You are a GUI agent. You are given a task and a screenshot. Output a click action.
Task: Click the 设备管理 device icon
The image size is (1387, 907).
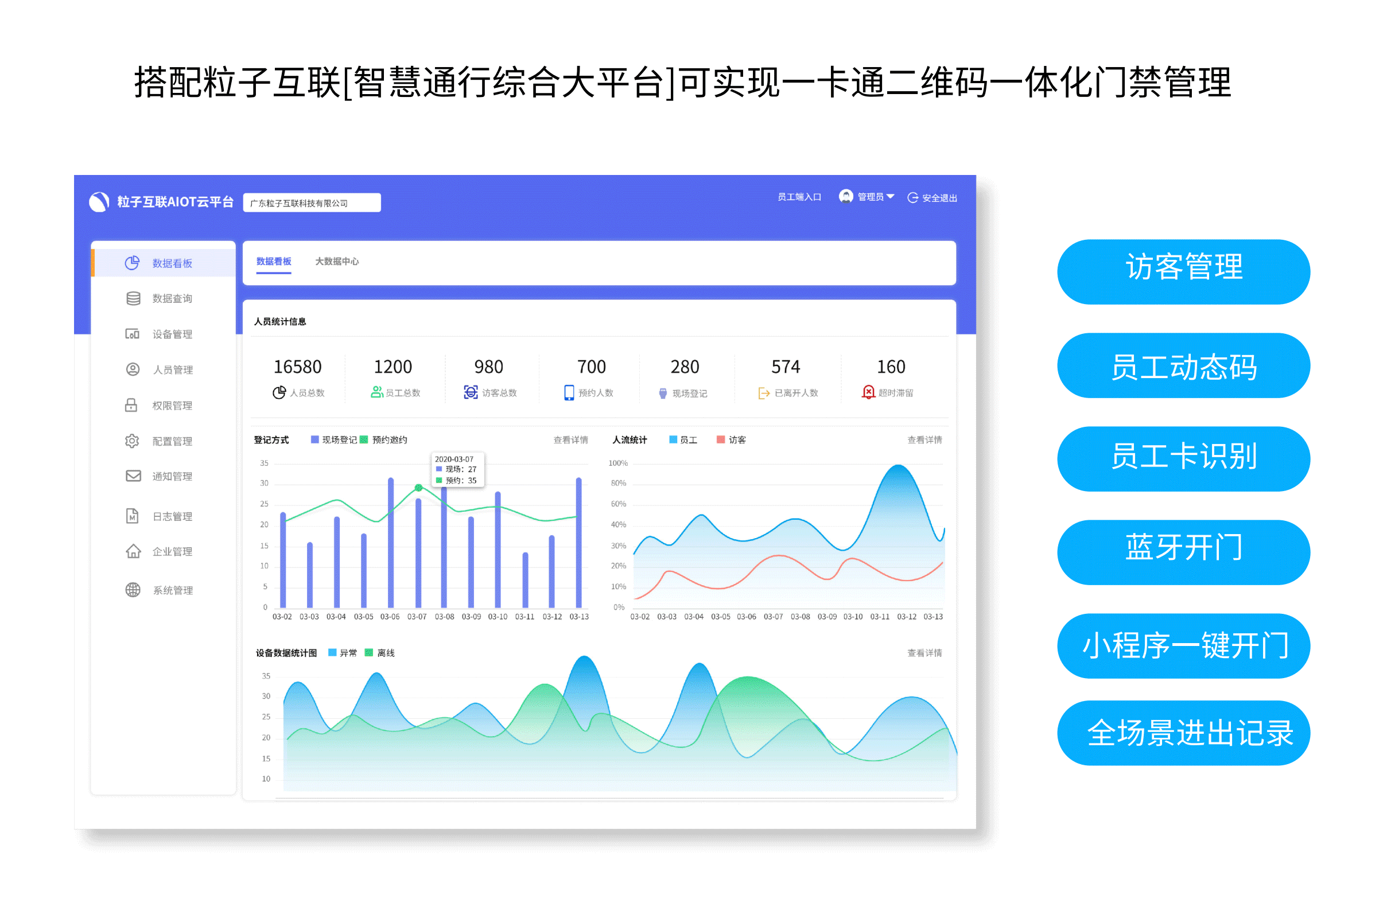pos(133,334)
